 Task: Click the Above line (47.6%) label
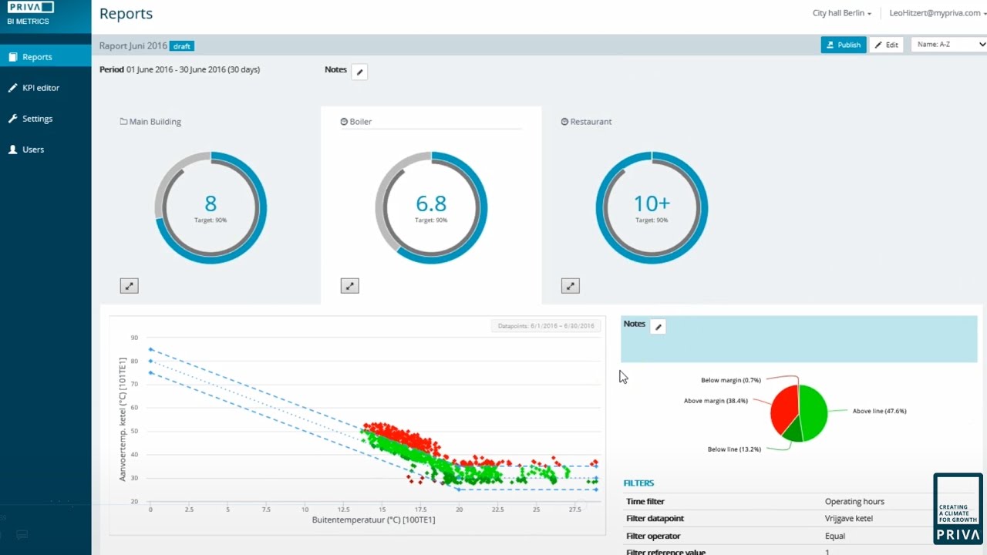(879, 411)
